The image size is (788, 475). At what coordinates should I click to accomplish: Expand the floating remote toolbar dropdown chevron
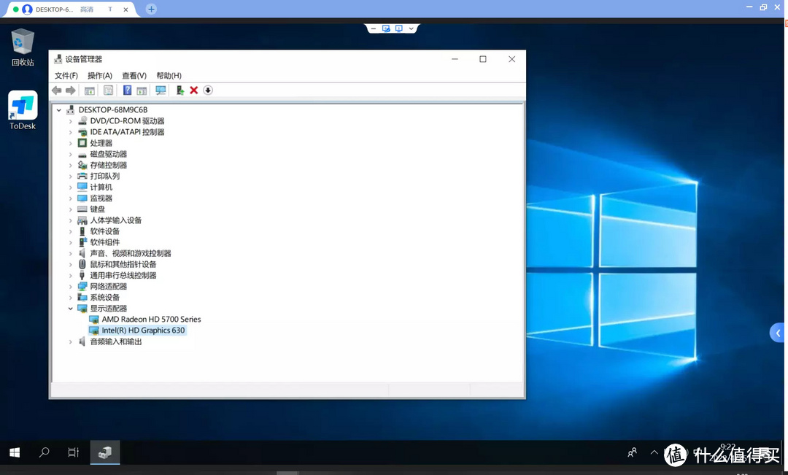[x=412, y=28]
